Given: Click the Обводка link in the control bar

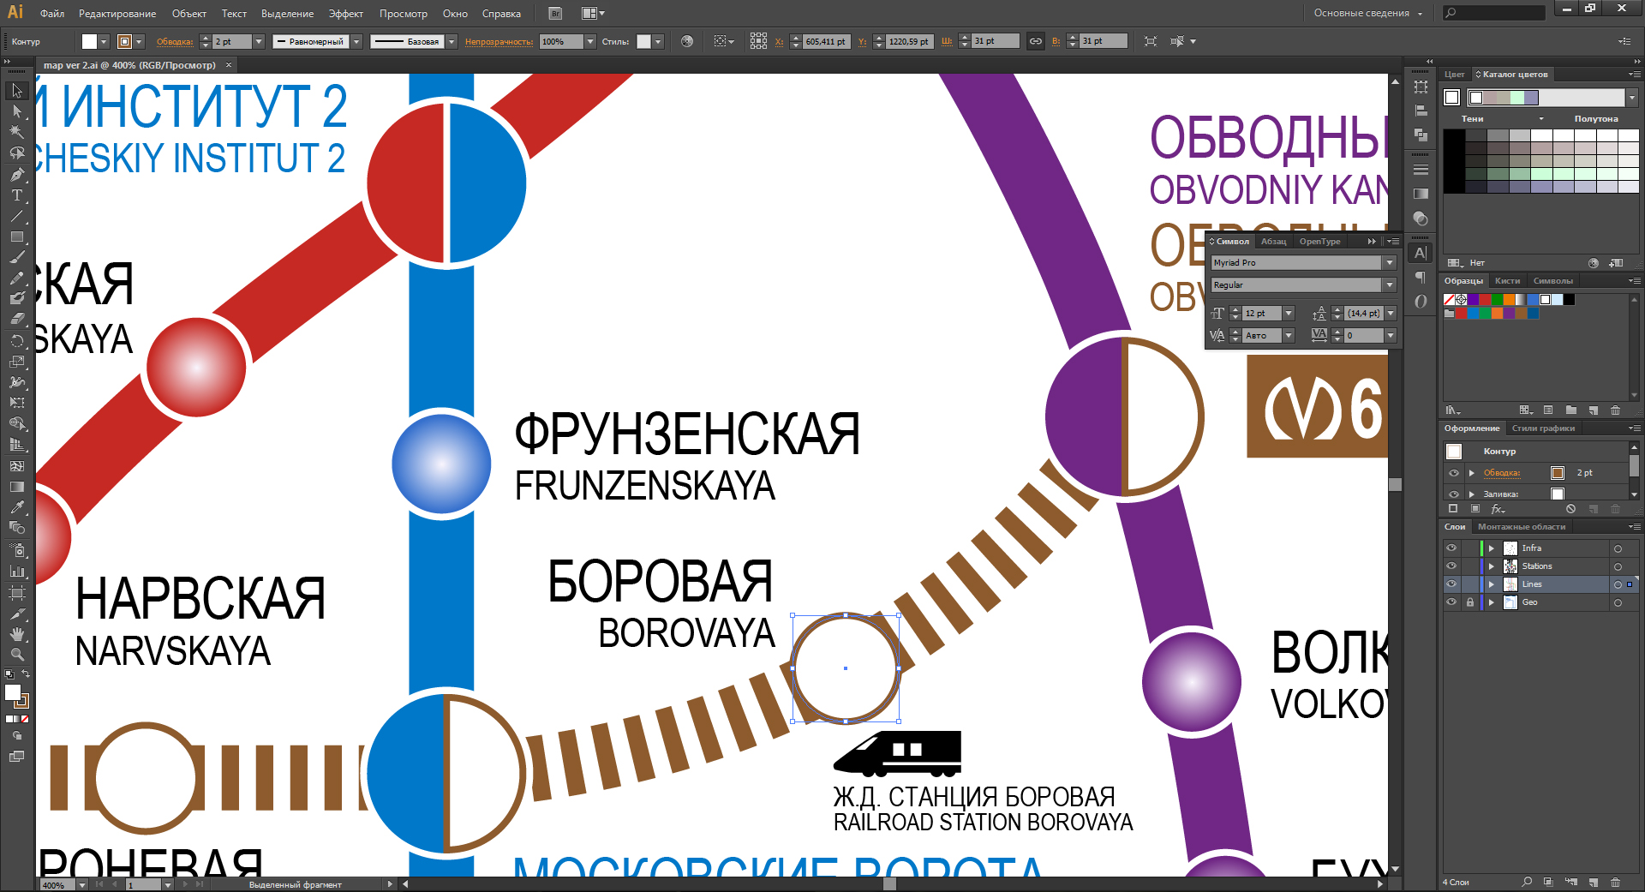Looking at the screenshot, I should pyautogui.click(x=175, y=41).
